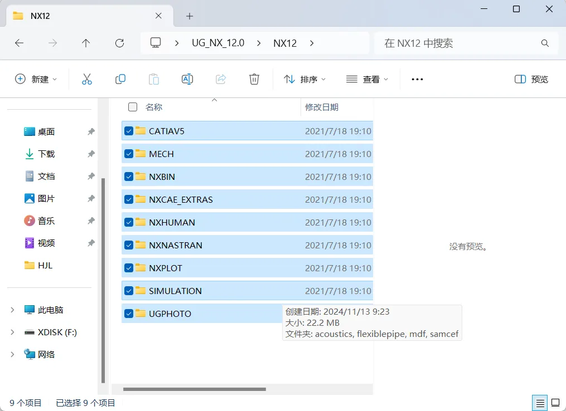
Task: Click the NX12 breadcrumb segment
Action: (285, 43)
